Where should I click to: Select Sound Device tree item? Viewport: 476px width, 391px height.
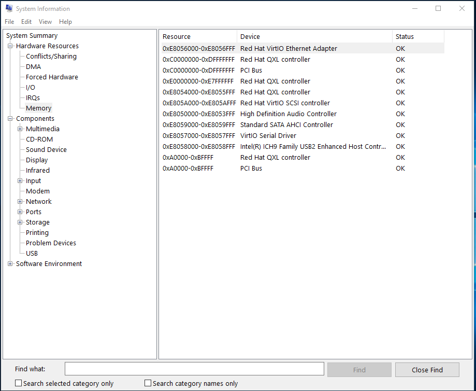click(x=46, y=149)
